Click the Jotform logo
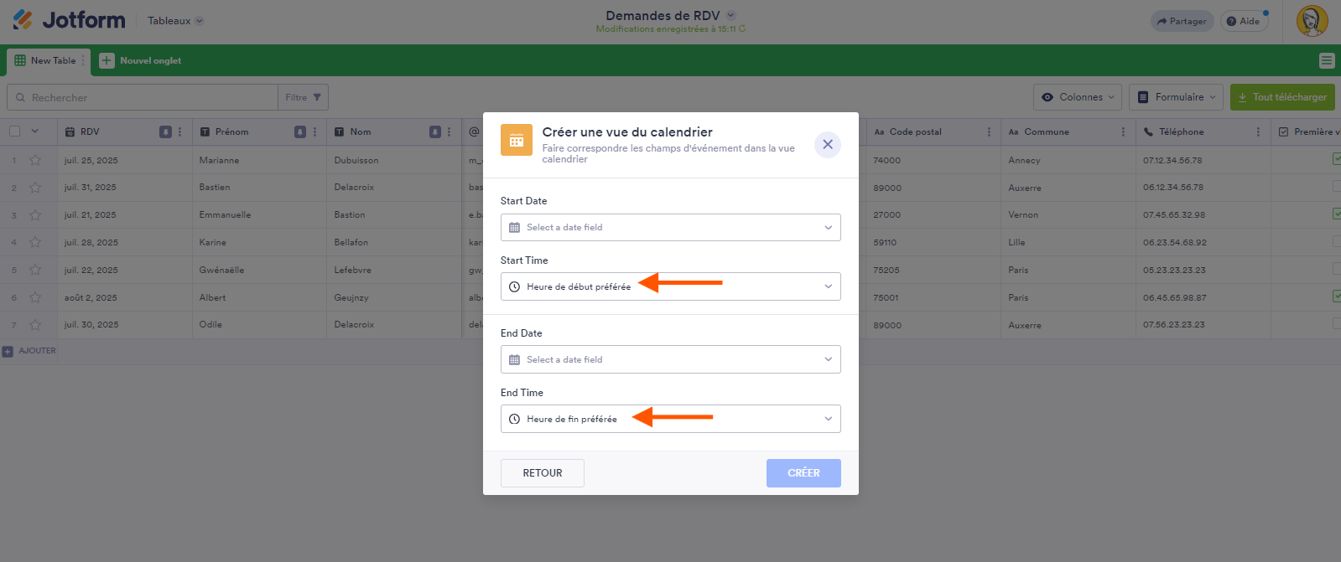 coord(69,20)
